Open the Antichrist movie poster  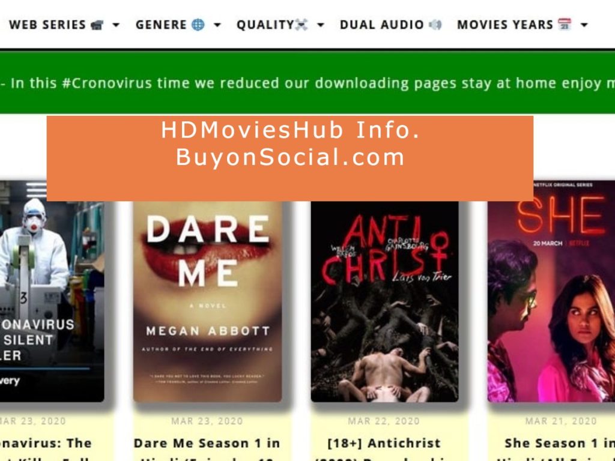tap(385, 301)
